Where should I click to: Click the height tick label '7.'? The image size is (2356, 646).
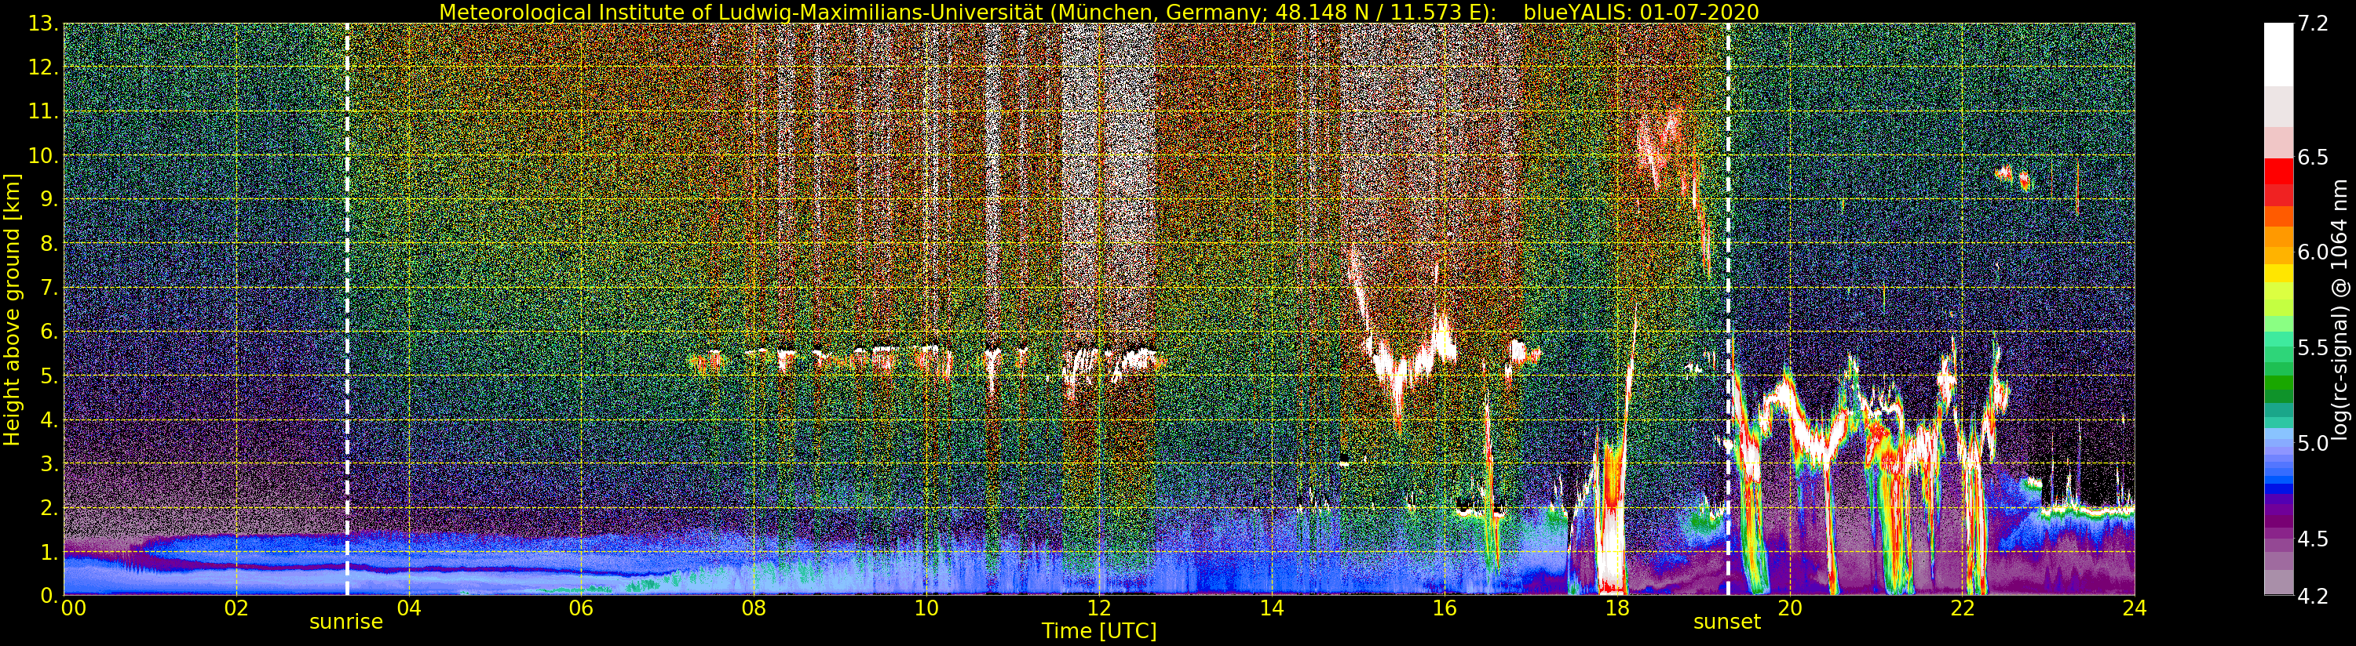click(x=49, y=288)
